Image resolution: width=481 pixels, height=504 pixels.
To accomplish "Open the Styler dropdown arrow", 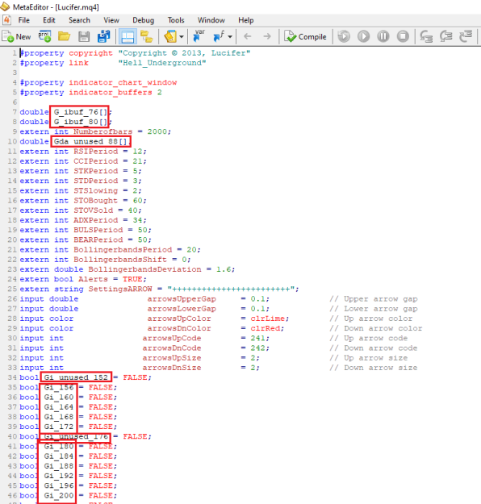I will 182,37.
